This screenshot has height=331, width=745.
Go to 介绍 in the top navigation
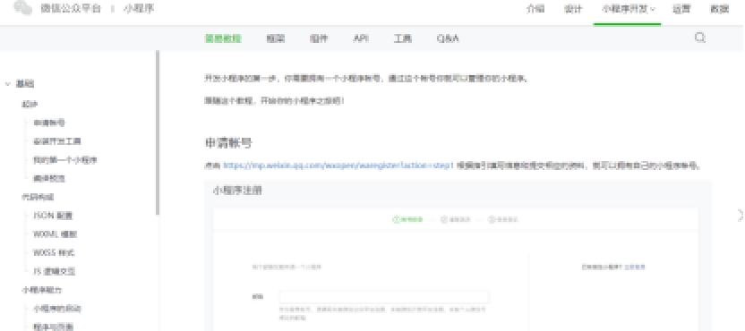pyautogui.click(x=535, y=9)
